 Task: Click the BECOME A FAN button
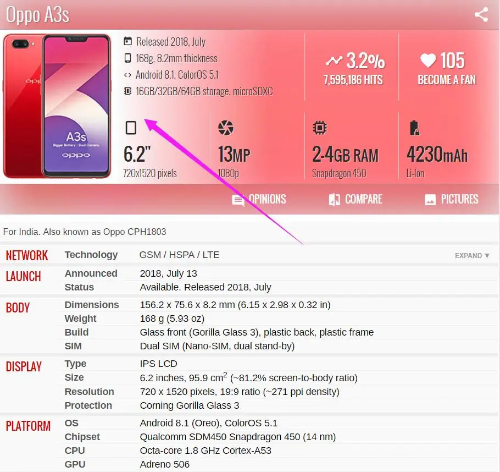447,80
